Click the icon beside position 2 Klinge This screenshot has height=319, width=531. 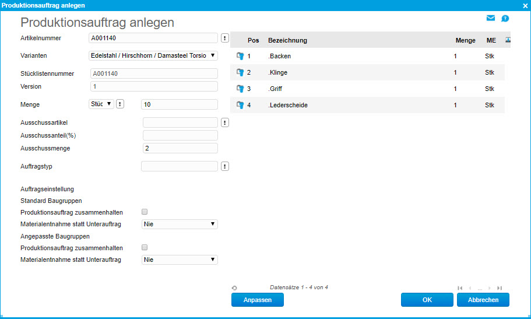pos(240,72)
